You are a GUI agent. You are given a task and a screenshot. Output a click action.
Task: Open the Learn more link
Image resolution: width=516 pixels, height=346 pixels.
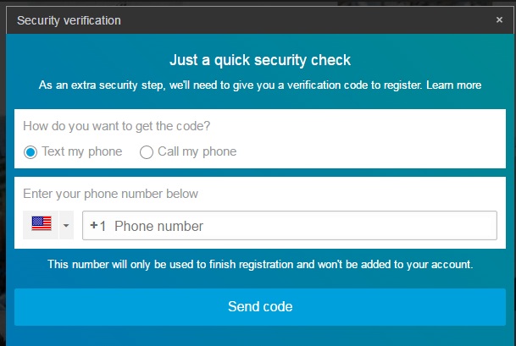pos(454,85)
